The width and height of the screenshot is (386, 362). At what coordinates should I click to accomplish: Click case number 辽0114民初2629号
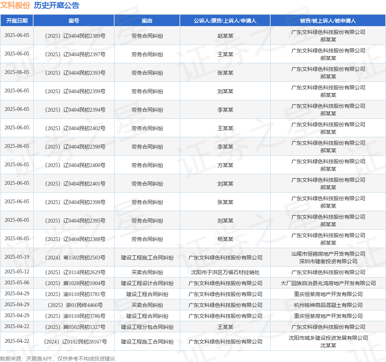[x=75, y=272]
